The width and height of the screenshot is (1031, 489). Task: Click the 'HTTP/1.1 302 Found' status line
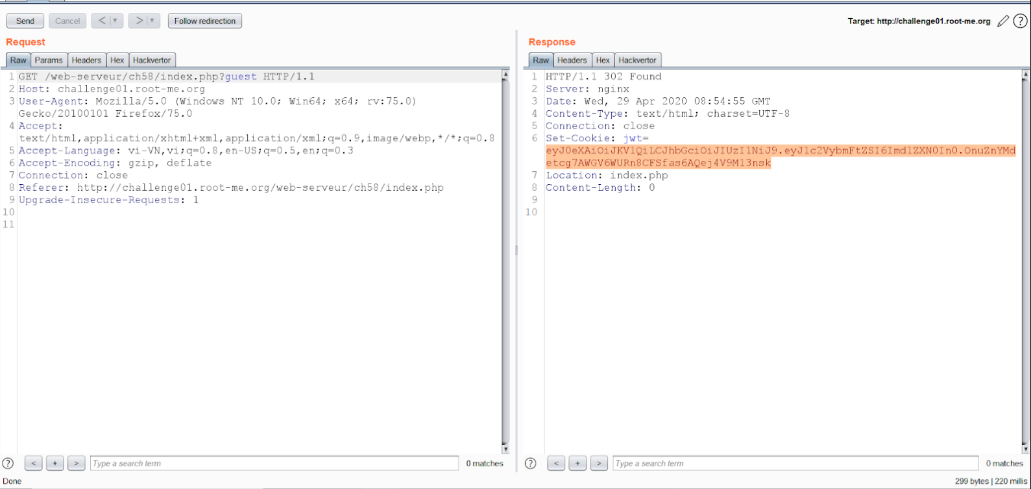pyautogui.click(x=603, y=77)
